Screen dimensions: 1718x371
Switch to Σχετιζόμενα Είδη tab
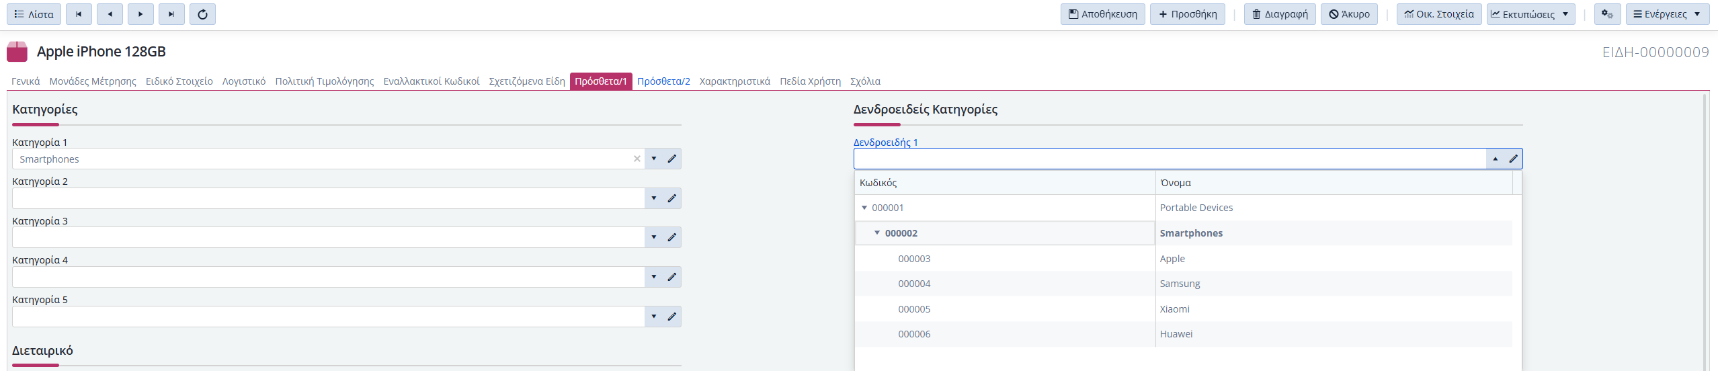pos(527,81)
